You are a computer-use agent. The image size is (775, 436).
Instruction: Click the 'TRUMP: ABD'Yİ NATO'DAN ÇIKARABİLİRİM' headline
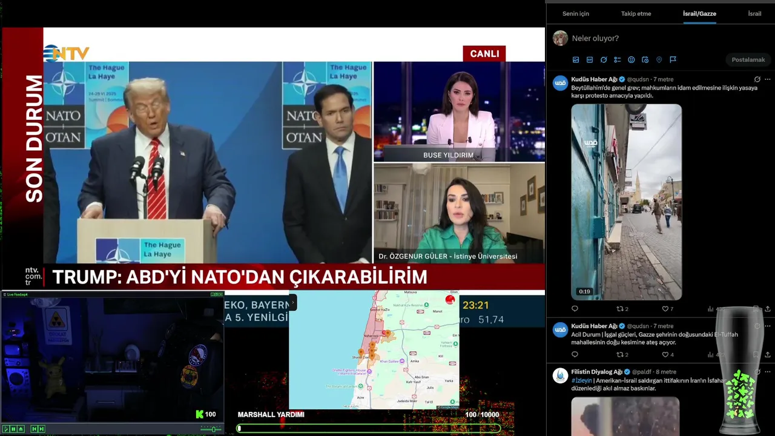[240, 277]
